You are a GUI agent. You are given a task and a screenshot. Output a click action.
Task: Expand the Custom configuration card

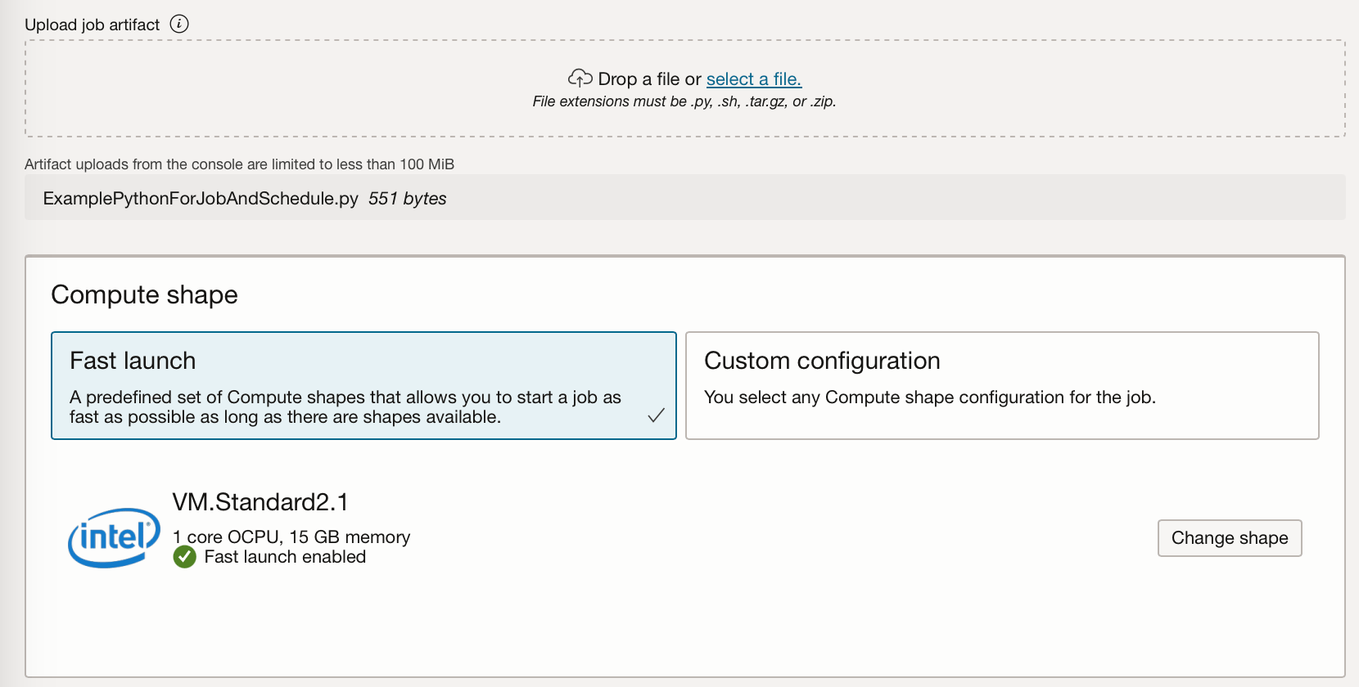pos(1002,385)
